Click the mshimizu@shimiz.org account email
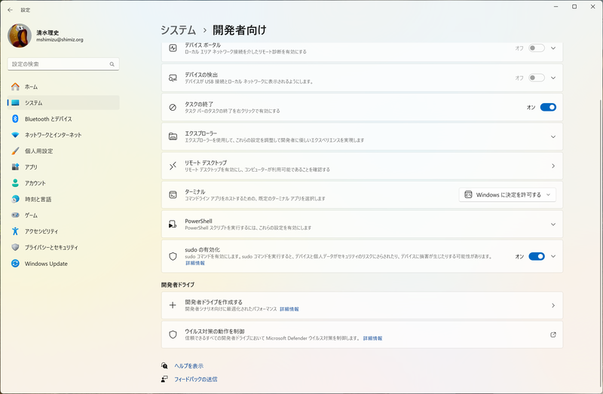The image size is (603, 394). (x=60, y=40)
